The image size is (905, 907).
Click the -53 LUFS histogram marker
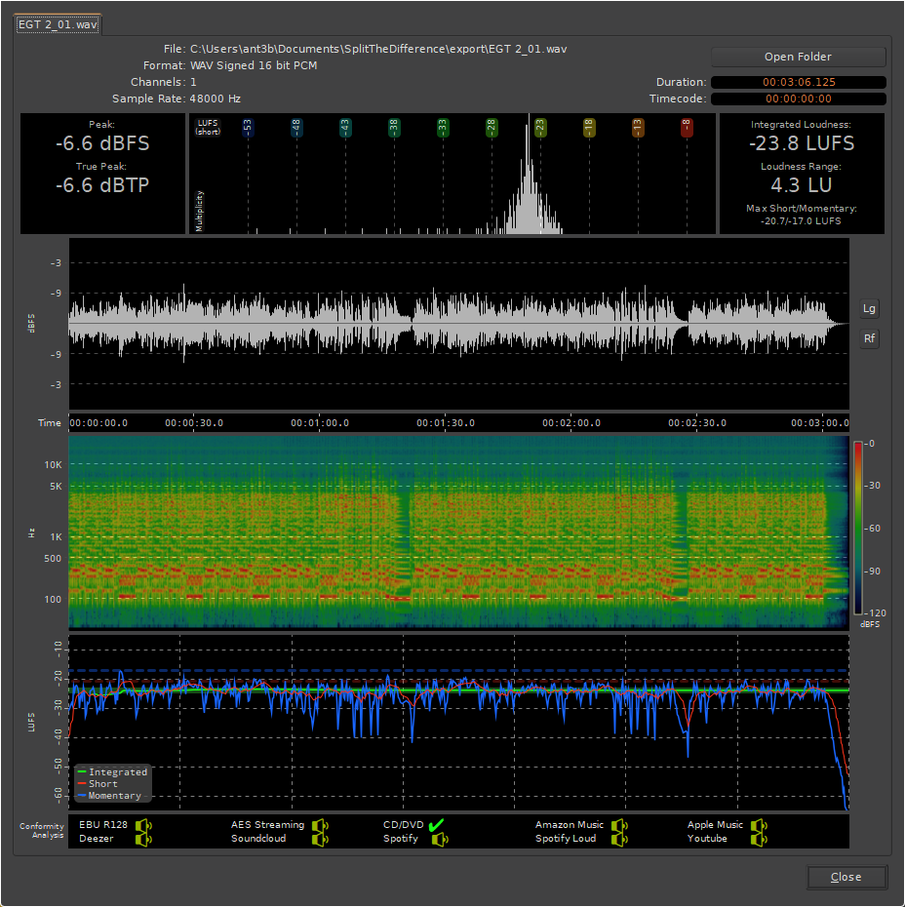coord(248,127)
